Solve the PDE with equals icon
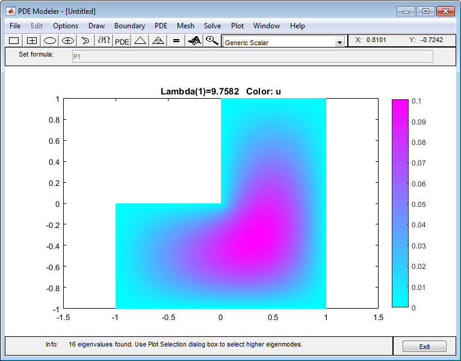The width and height of the screenshot is (461, 361). (176, 40)
